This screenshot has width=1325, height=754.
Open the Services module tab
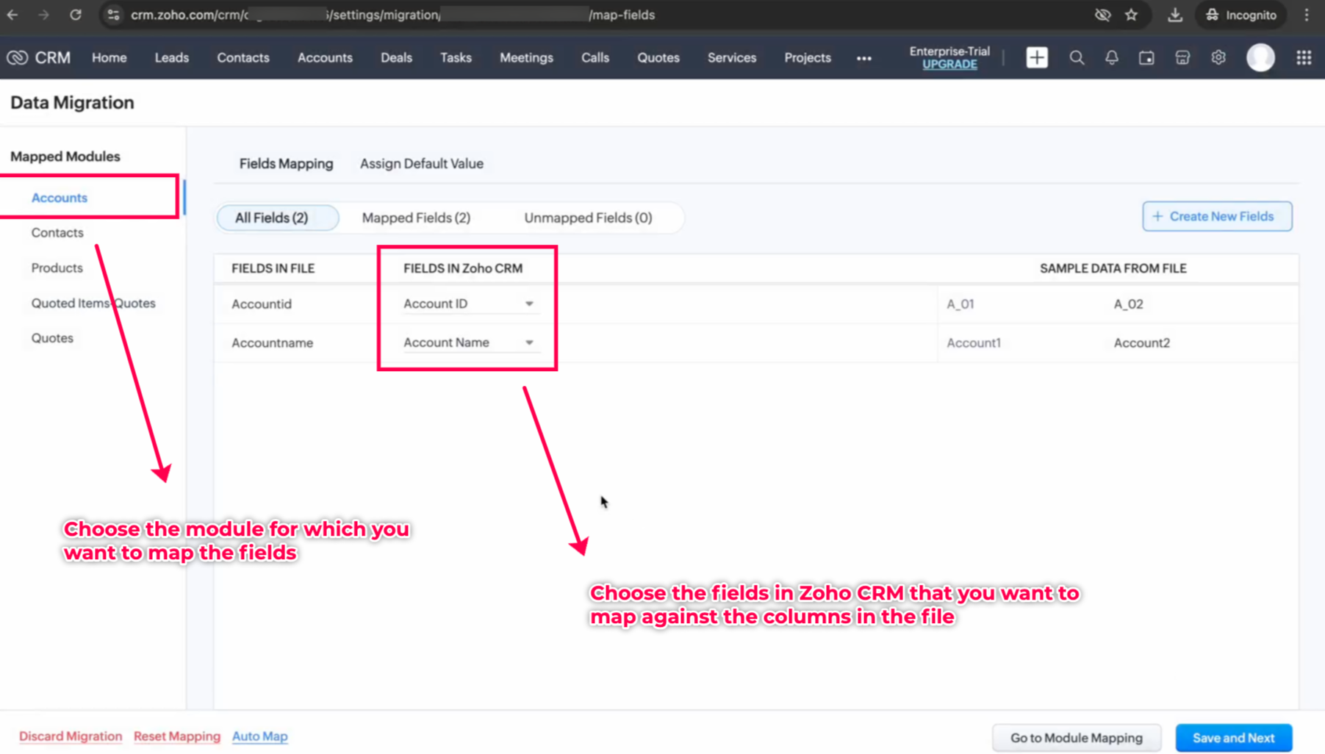point(732,57)
